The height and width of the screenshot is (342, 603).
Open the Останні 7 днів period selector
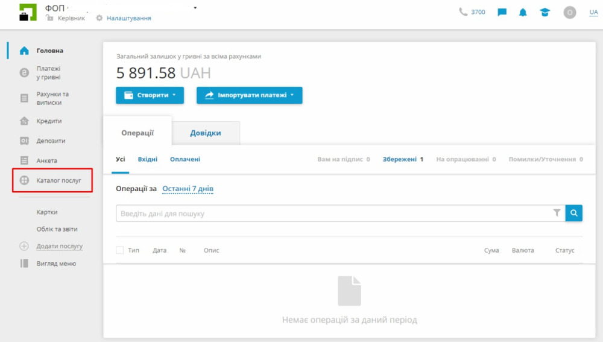pos(188,189)
